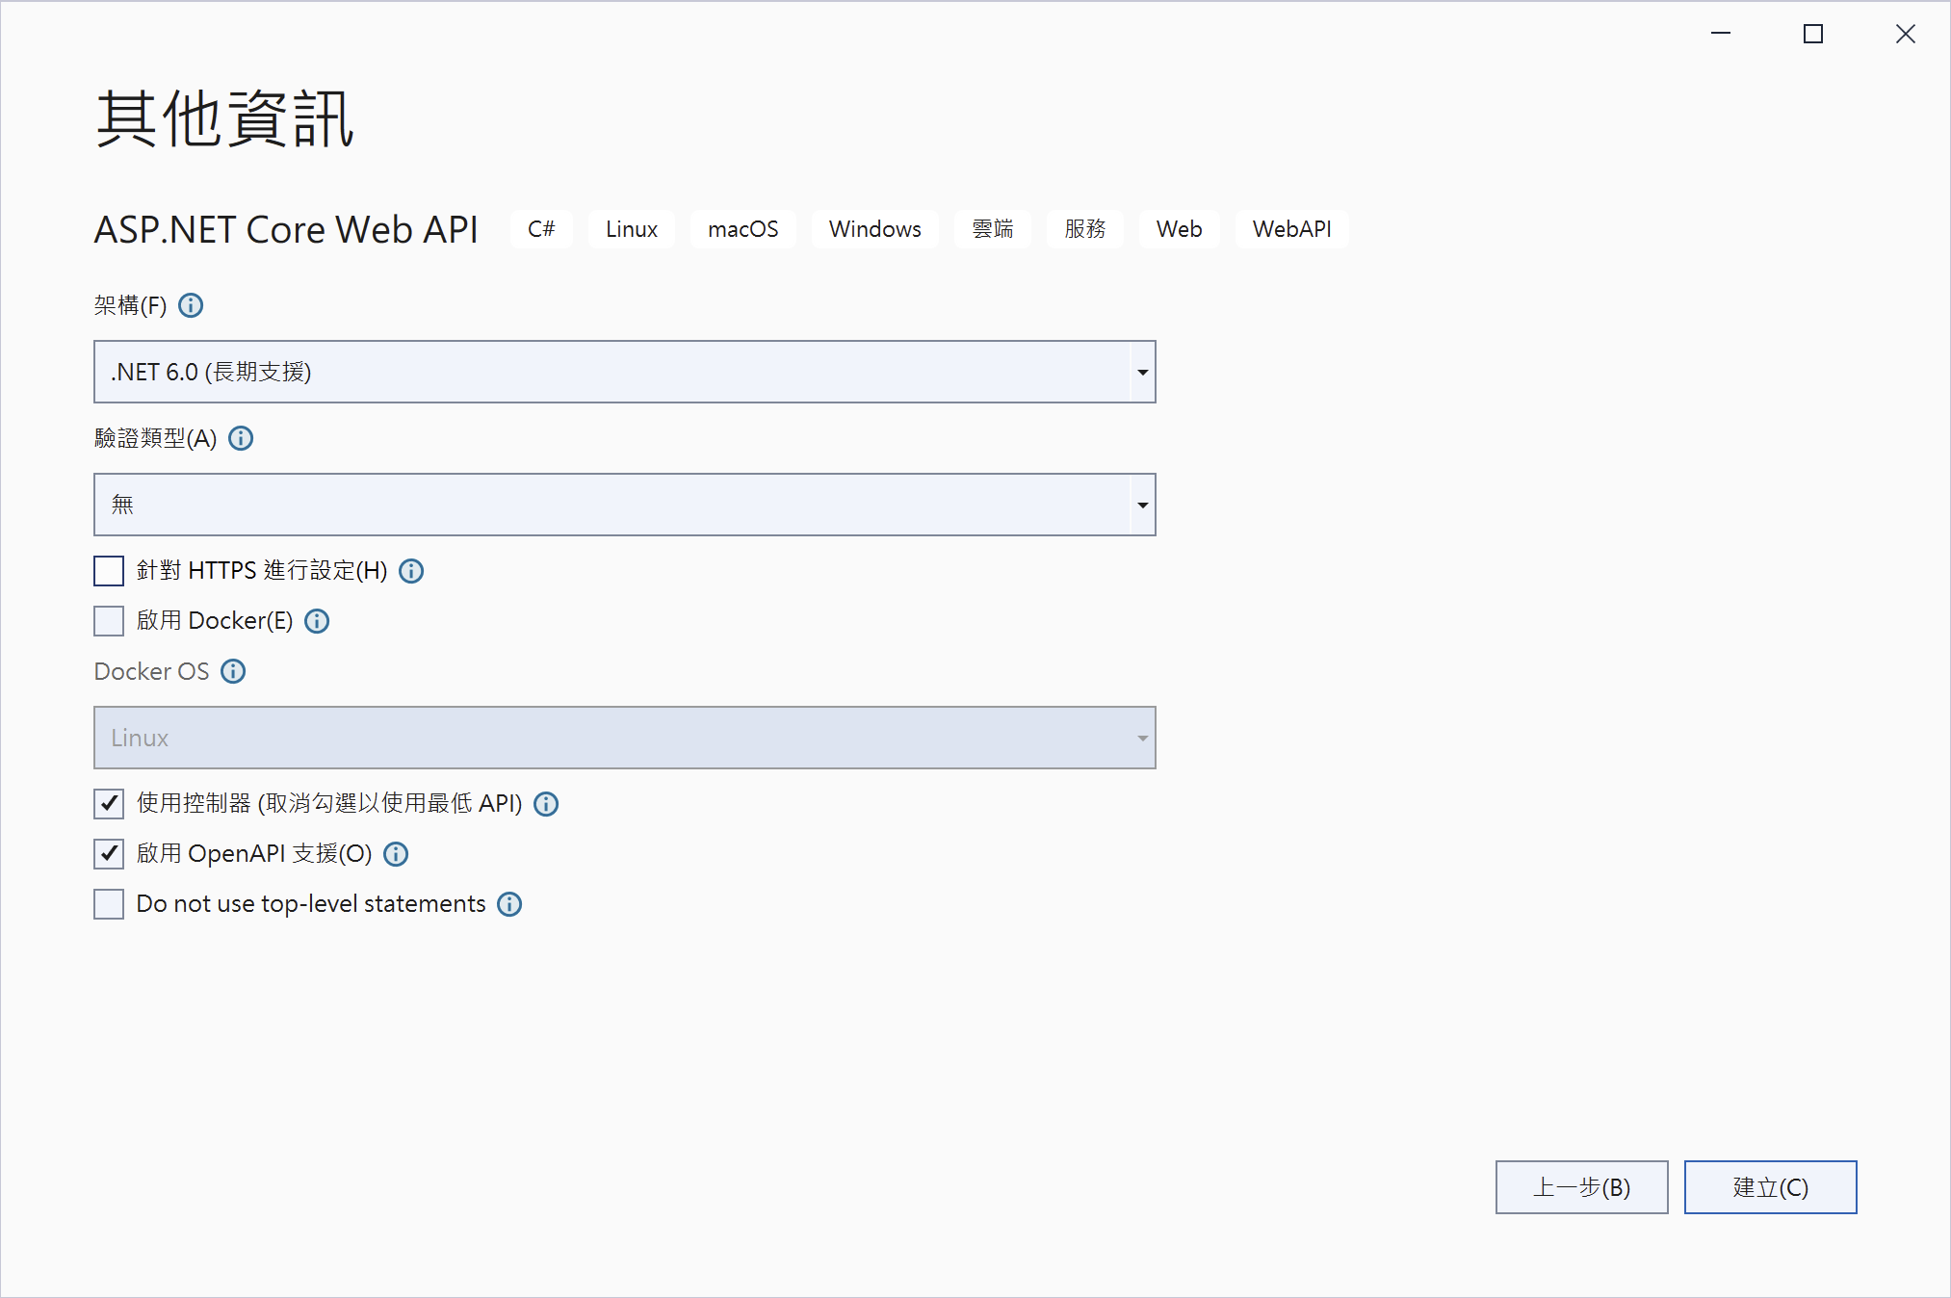Click info icon next to 啟用 Docker(E)
This screenshot has width=1951, height=1298.
point(317,621)
